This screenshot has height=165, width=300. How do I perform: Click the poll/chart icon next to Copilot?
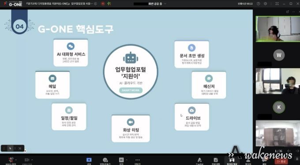216,160
